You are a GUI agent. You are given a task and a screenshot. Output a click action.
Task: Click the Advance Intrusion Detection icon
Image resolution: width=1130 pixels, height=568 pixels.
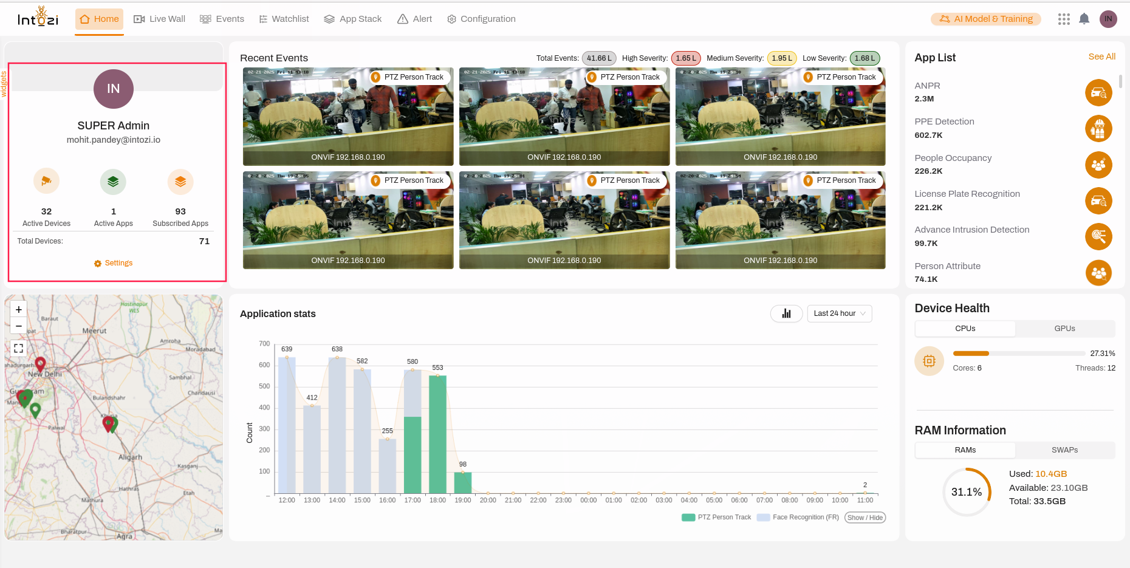point(1098,236)
